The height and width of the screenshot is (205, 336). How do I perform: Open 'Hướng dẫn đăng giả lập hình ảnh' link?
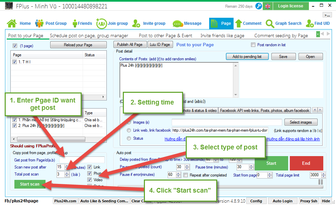coord(293,139)
